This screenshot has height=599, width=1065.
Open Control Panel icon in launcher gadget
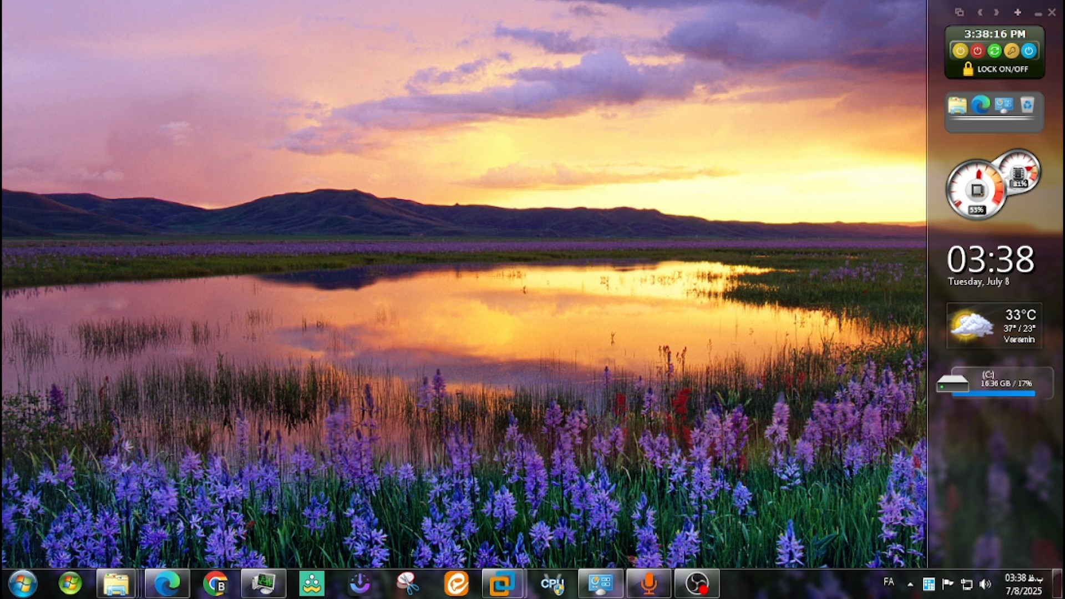[1004, 105]
